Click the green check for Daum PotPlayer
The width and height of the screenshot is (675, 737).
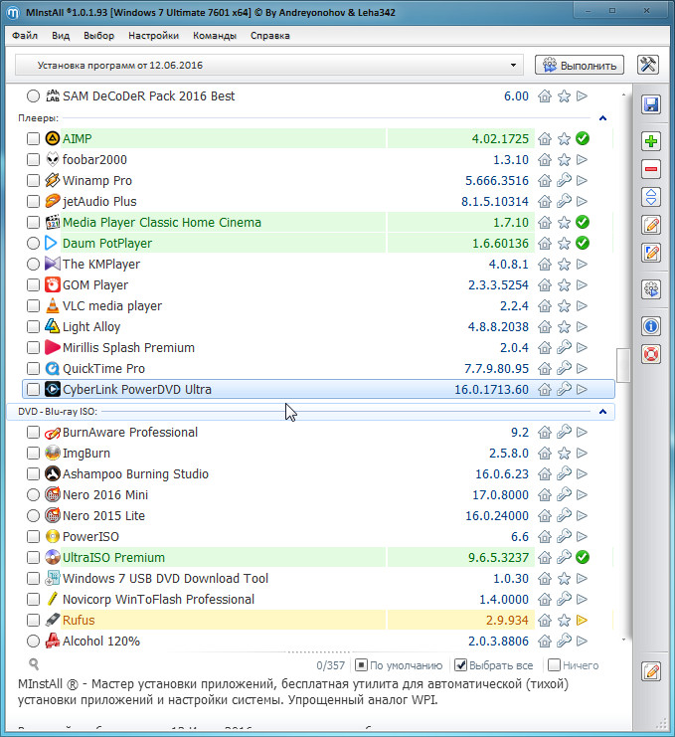tap(583, 243)
